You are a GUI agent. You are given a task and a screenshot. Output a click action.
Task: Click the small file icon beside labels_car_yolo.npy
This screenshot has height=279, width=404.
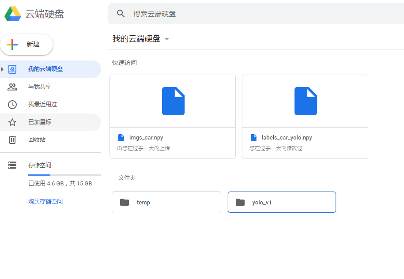(x=253, y=138)
